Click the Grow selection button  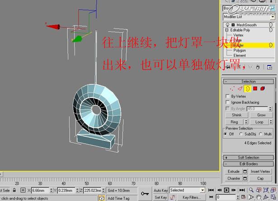point(261,115)
